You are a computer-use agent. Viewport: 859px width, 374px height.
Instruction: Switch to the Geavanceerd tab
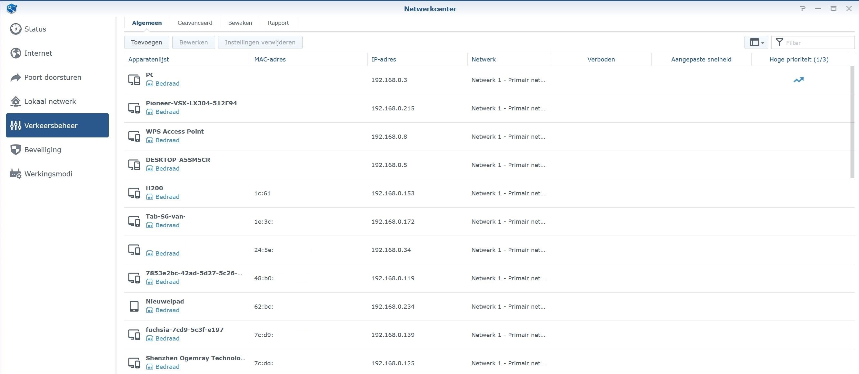195,23
